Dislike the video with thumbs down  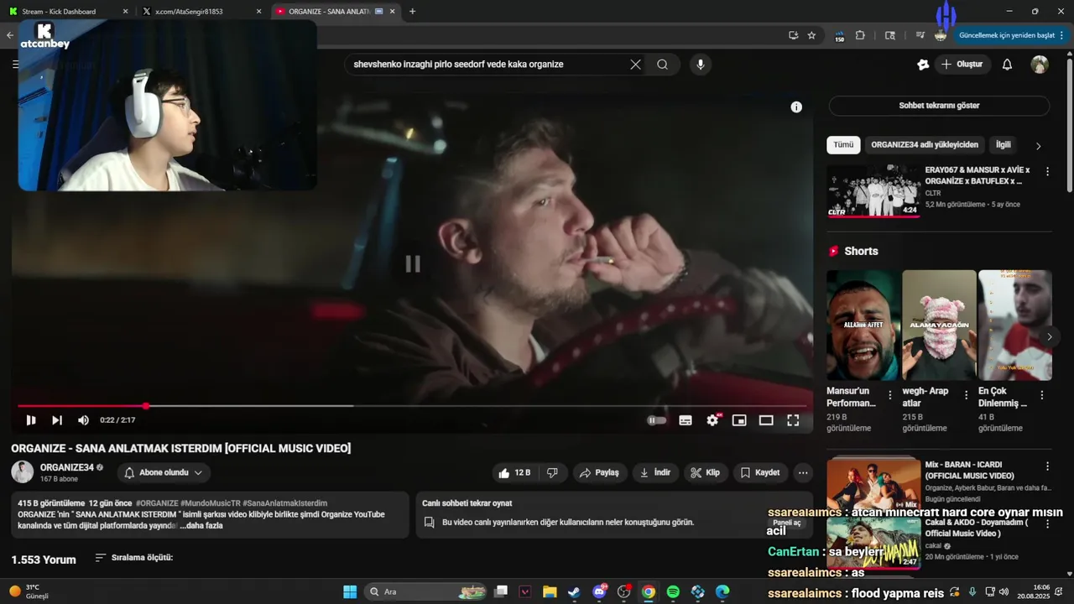point(552,472)
